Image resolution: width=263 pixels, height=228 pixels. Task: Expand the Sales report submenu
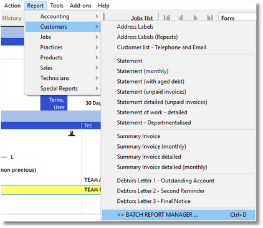(x=63, y=68)
